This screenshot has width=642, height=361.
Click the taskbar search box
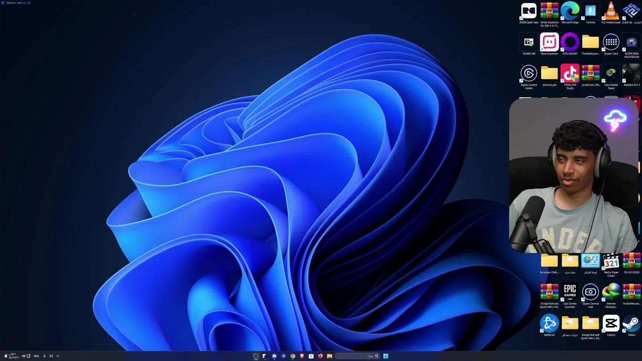(x=358, y=356)
